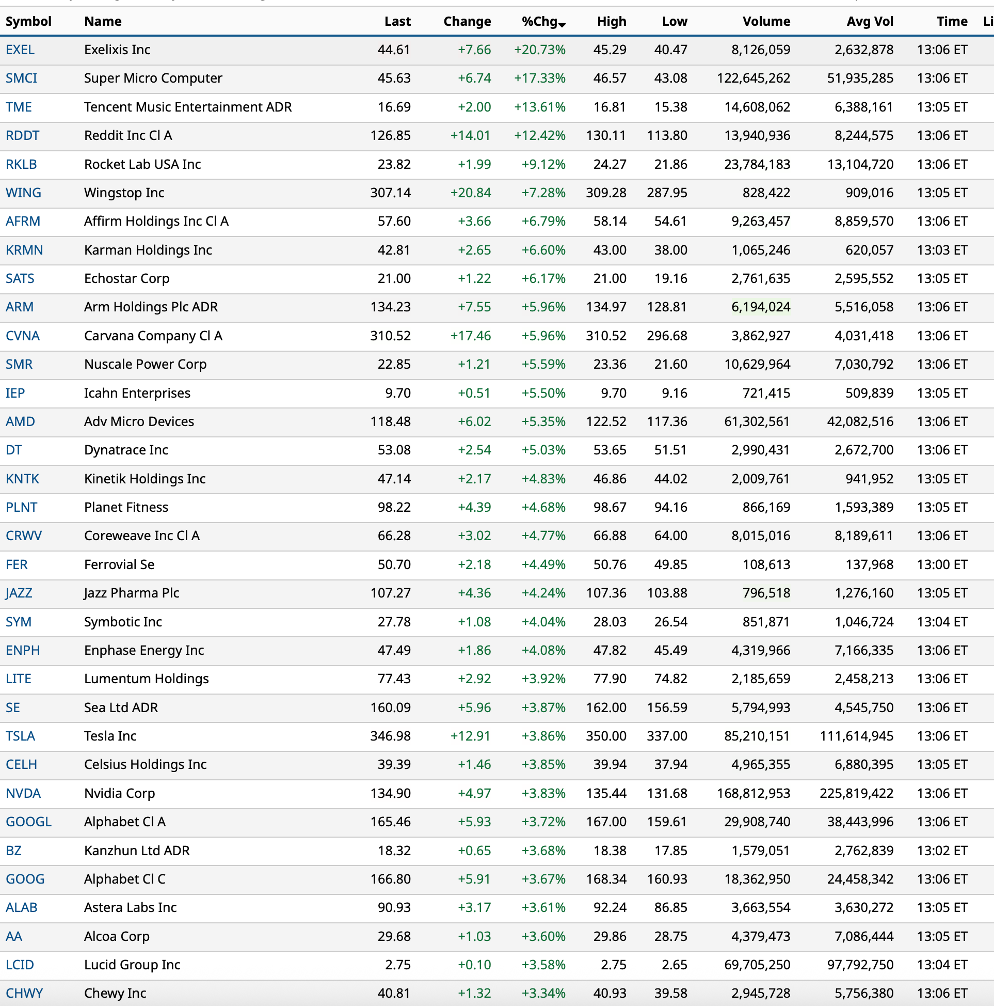The image size is (994, 1006).
Task: Sort table by Volume column header
Action: (x=765, y=21)
